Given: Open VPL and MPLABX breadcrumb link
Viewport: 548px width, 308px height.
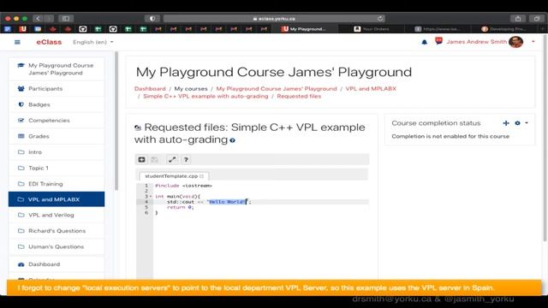Looking at the screenshot, I should (371, 89).
